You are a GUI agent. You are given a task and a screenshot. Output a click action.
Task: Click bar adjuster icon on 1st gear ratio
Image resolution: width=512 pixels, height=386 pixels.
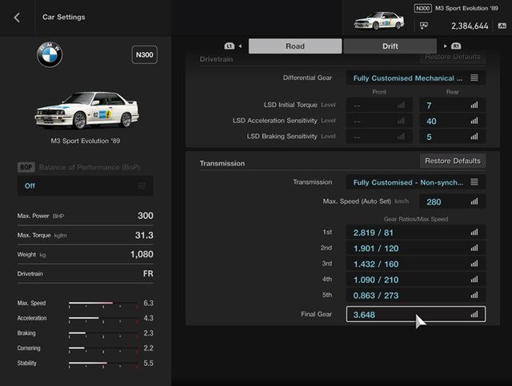tap(474, 233)
